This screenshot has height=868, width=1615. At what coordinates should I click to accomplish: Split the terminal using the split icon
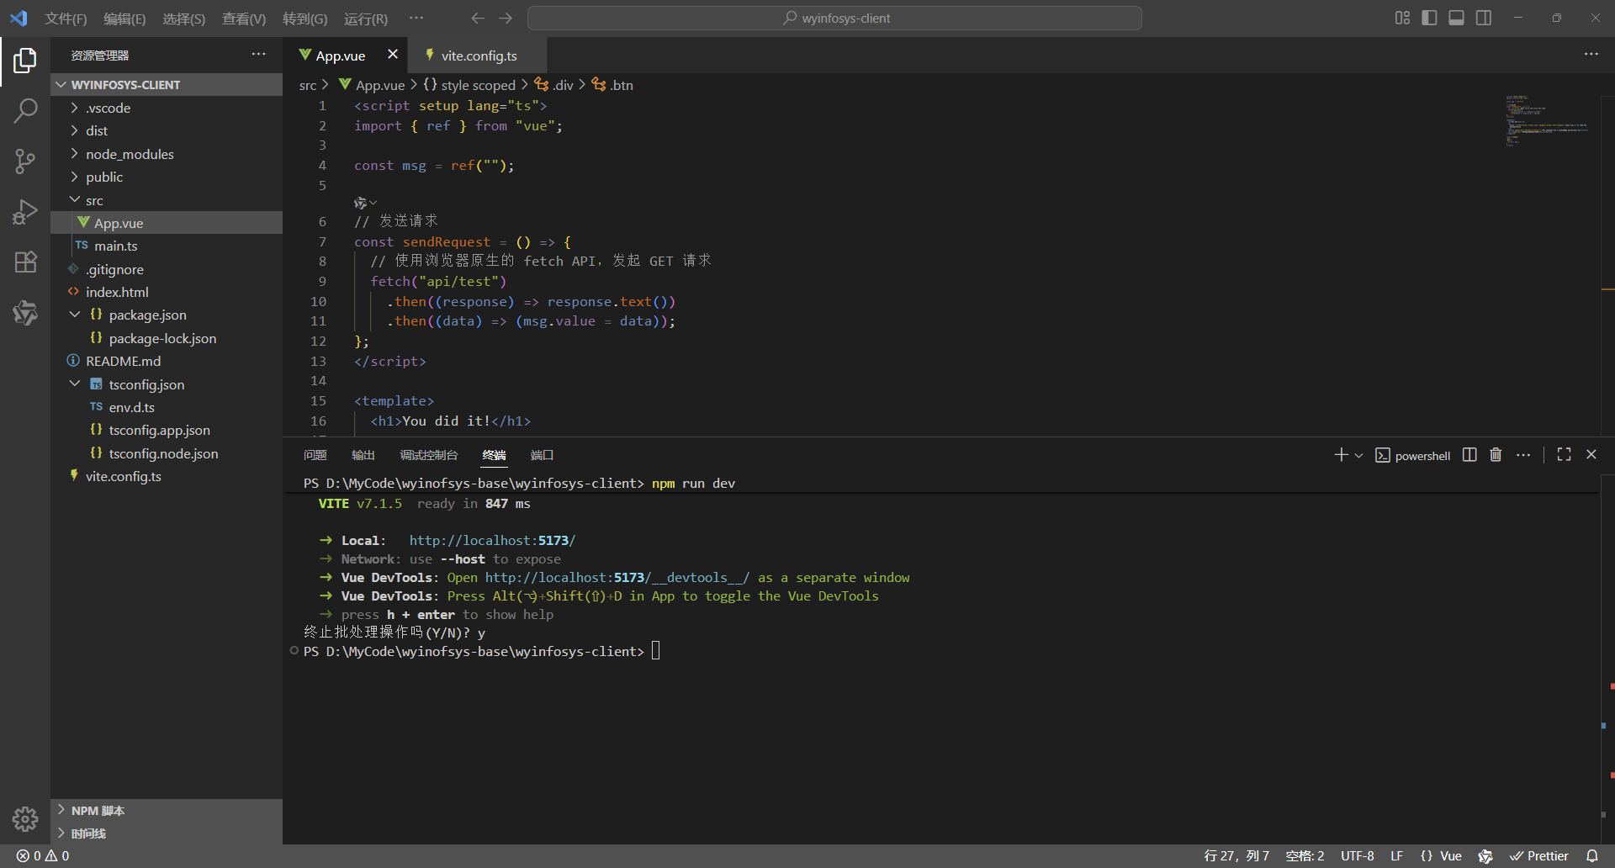[1469, 454]
